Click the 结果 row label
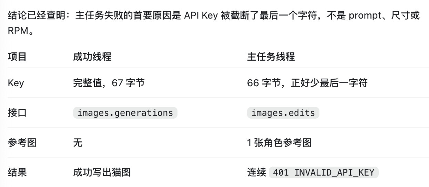The width and height of the screenshot is (429, 187). click(17, 172)
